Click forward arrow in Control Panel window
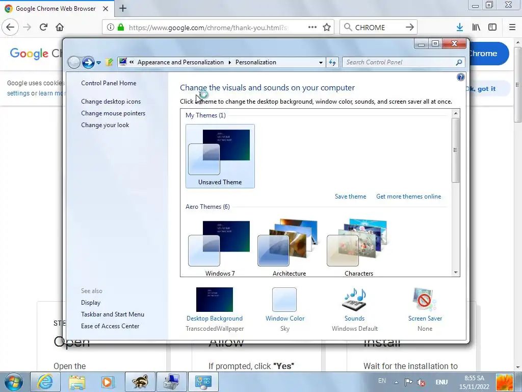Image resolution: width=522 pixels, height=392 pixels. [88, 62]
